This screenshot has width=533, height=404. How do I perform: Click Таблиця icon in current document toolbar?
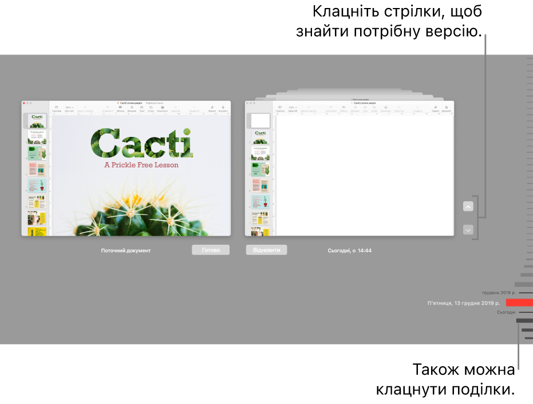(120, 107)
